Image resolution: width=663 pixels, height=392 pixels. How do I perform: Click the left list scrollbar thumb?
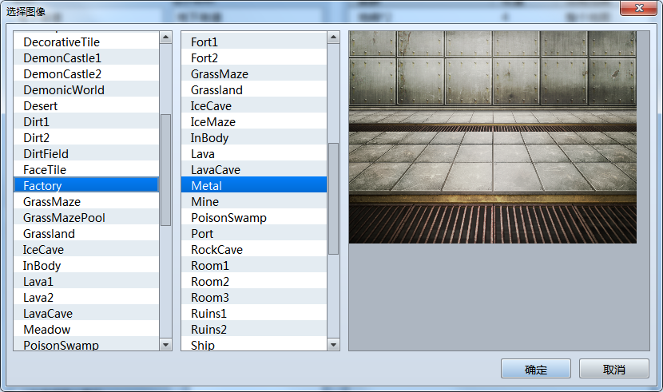(x=166, y=170)
